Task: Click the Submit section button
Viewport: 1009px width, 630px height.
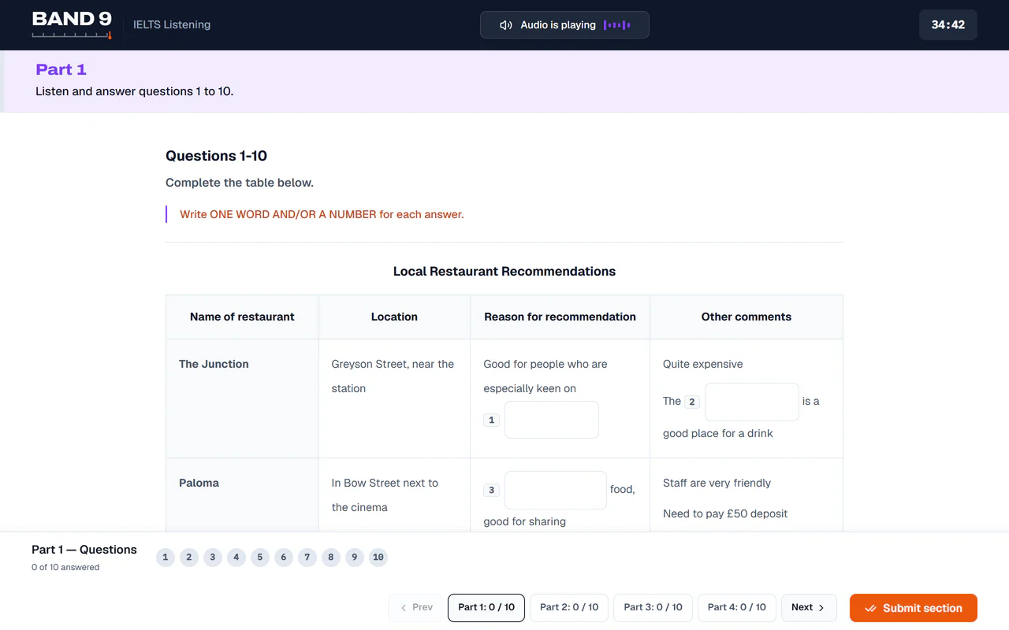Action: tap(914, 608)
